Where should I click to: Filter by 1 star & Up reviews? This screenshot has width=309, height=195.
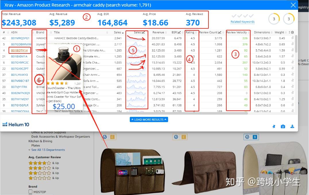[x=44, y=178]
